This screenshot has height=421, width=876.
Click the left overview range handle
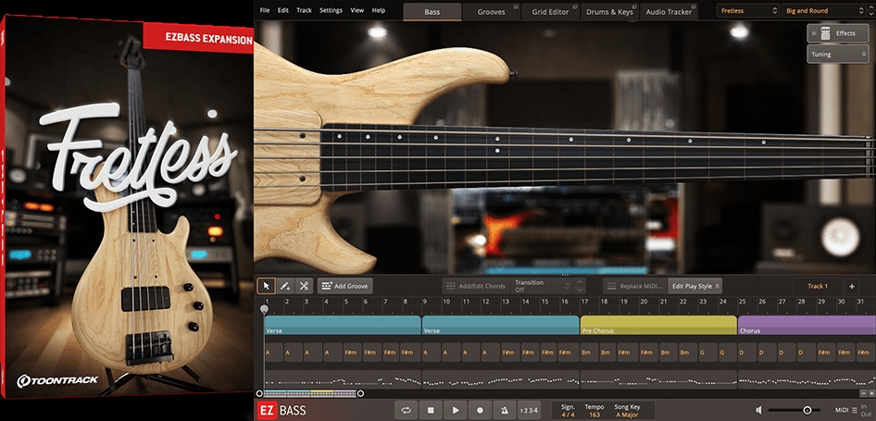[259, 393]
